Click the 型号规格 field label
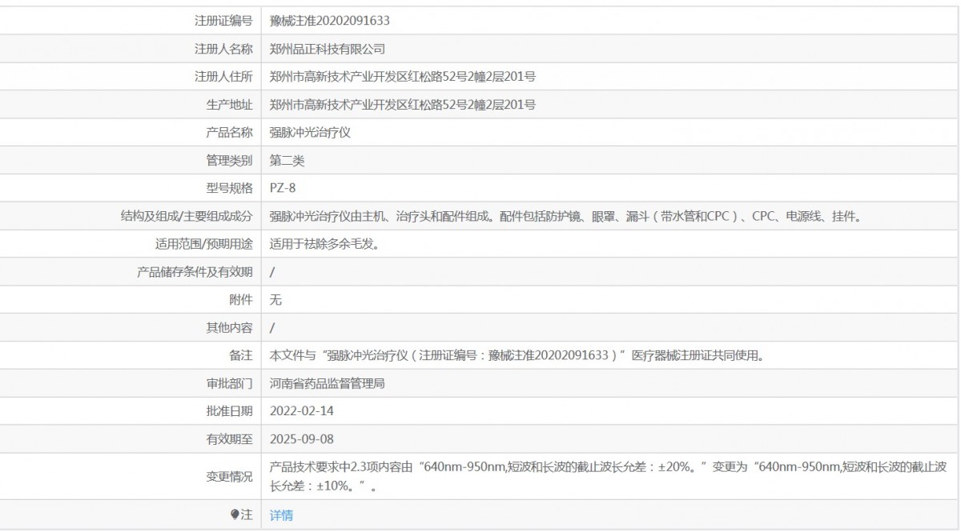This screenshot has width=961, height=532. coord(229,188)
